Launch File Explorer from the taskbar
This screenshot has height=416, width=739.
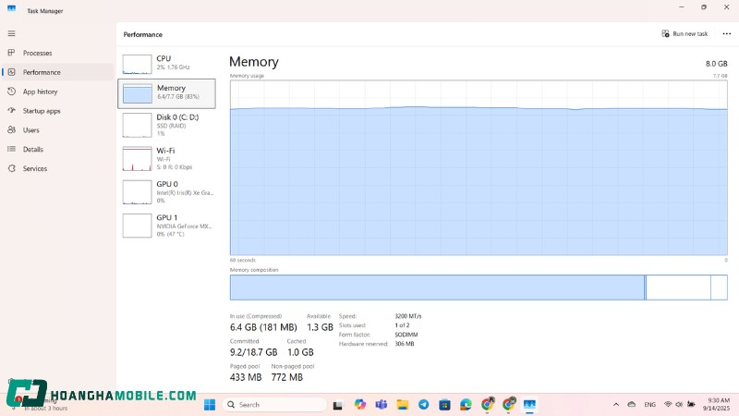[x=402, y=405]
